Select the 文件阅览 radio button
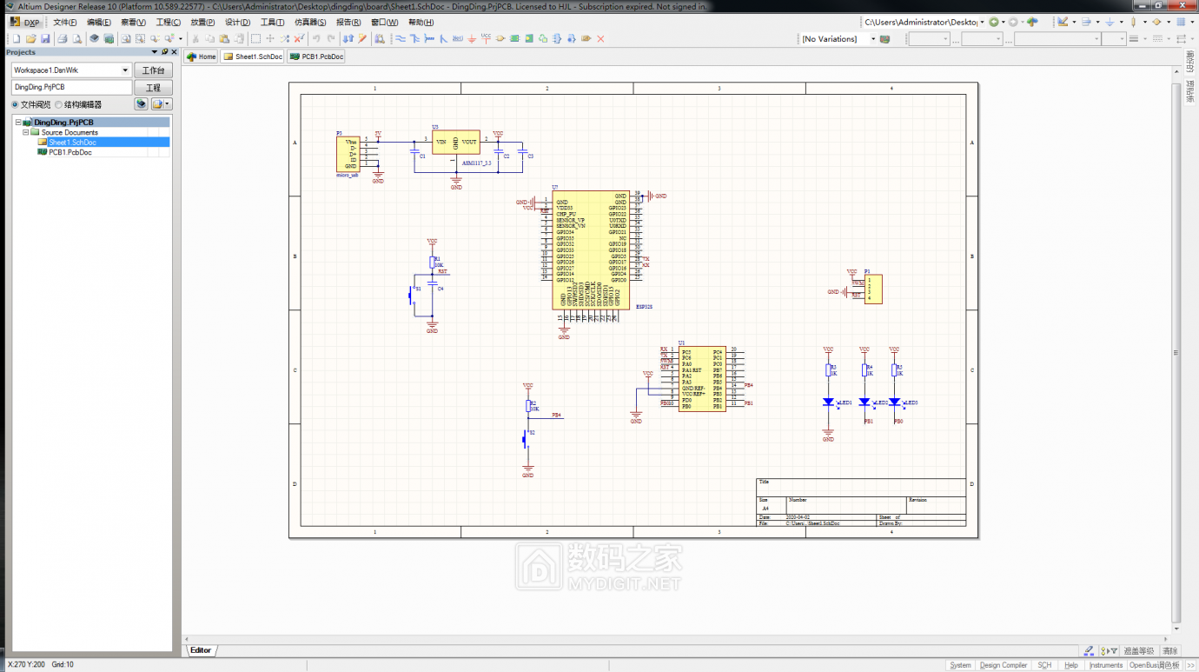 15,104
